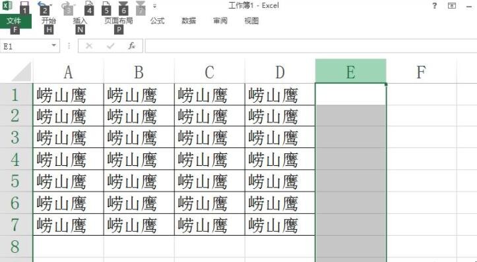The width and height of the screenshot is (477, 262).
Task: Click the dark funnel icon with key tip 6
Action: pos(123,4)
